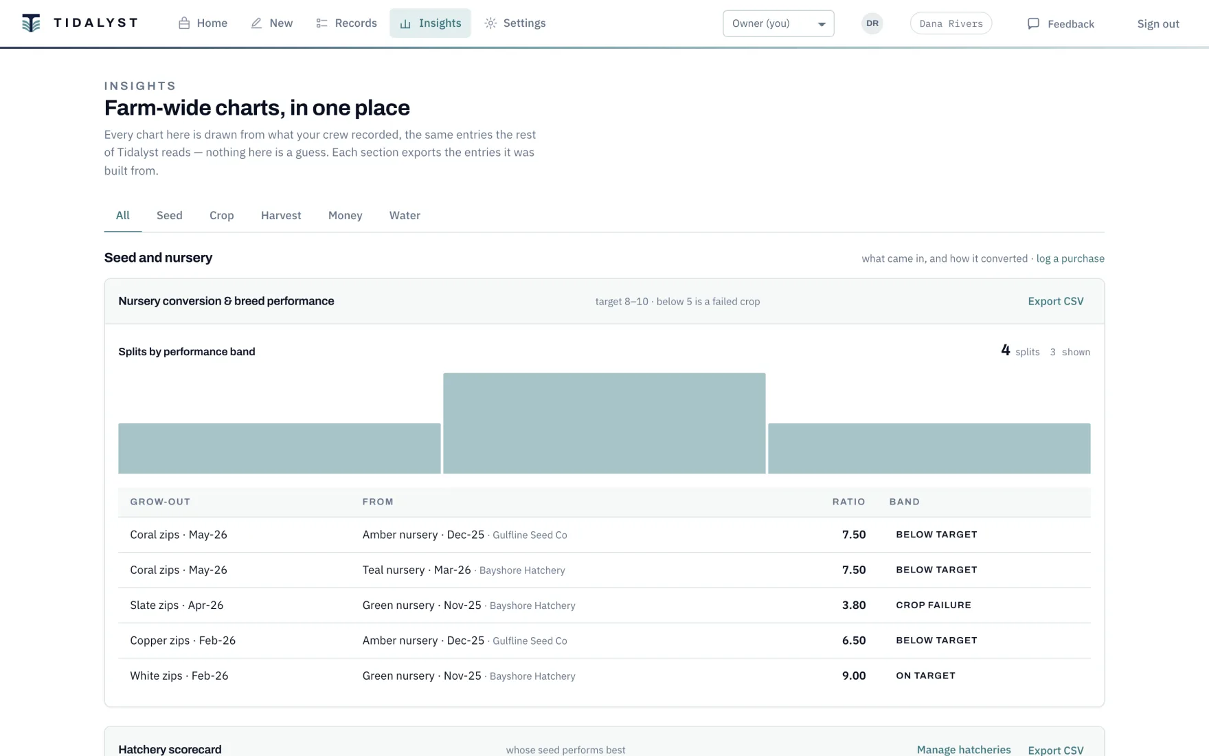Screen dimensions: 1209x756
Task: Click the Insights bar chart icon
Action: [x=405, y=23]
